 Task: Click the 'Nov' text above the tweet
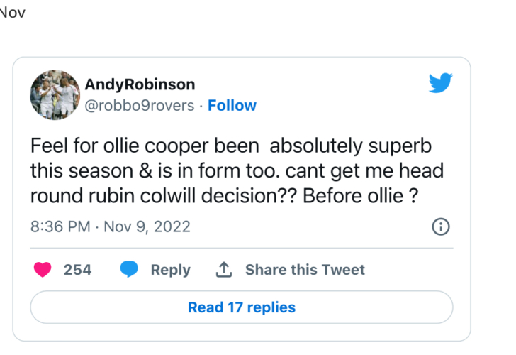pos(13,13)
